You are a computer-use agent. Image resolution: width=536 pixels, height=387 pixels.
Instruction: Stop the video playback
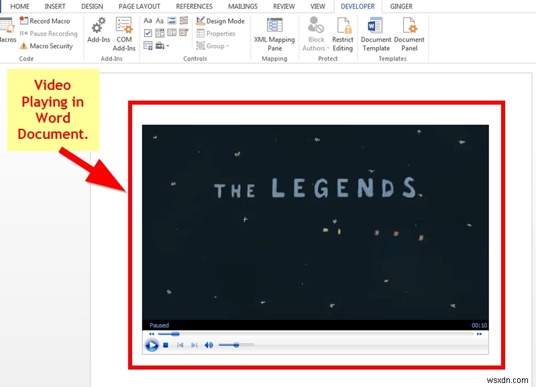(x=166, y=345)
